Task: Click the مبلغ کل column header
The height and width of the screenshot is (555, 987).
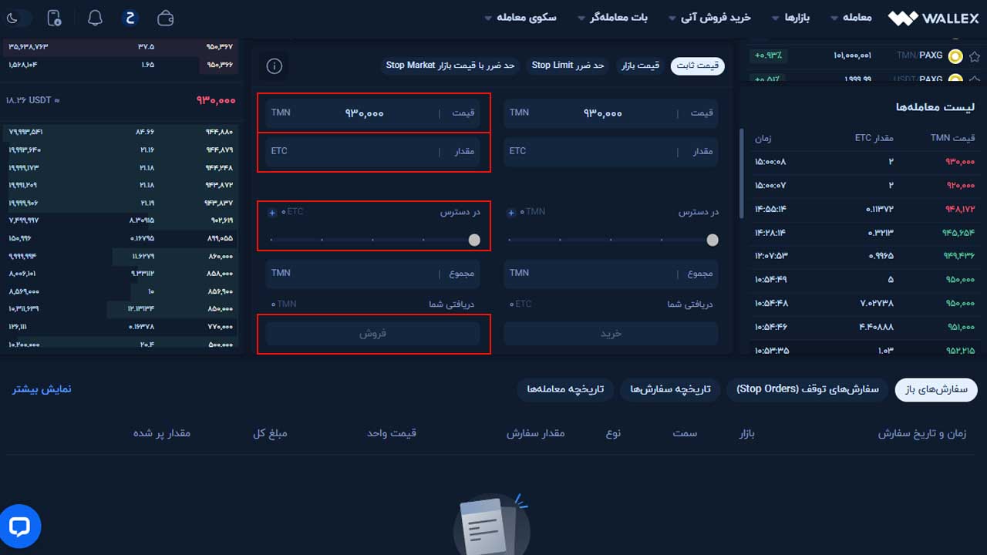Action: click(x=270, y=433)
